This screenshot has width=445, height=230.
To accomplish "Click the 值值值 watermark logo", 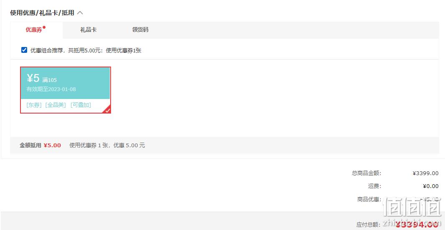I will coord(412,207).
